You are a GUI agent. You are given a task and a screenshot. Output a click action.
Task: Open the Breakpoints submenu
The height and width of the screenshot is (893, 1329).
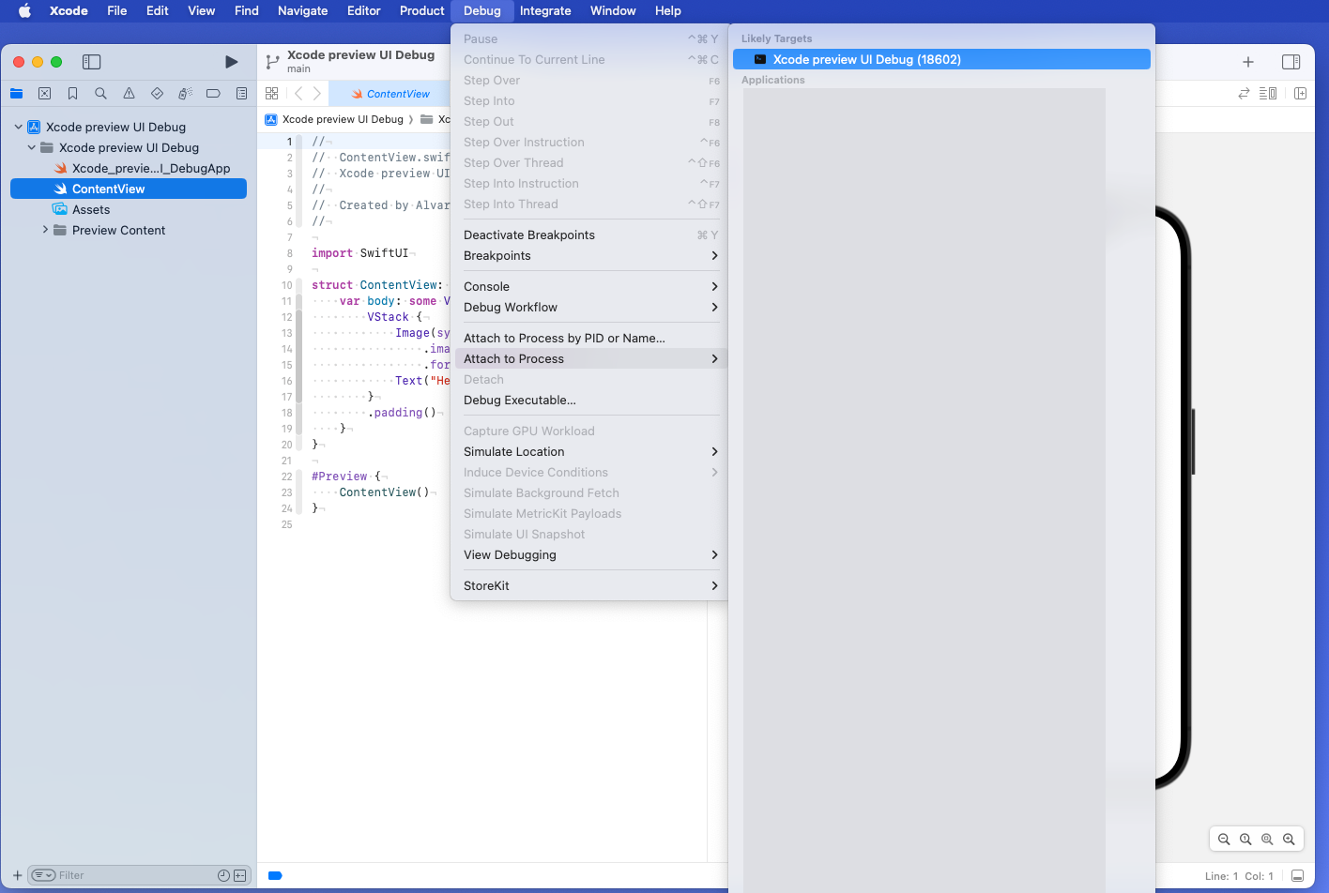tap(589, 255)
